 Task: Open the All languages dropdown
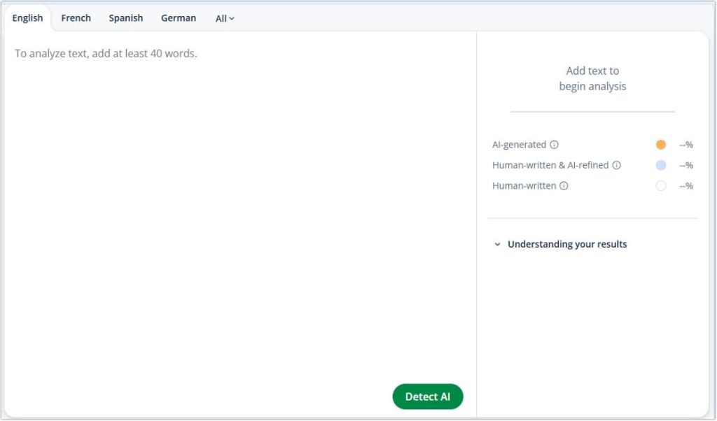(223, 18)
